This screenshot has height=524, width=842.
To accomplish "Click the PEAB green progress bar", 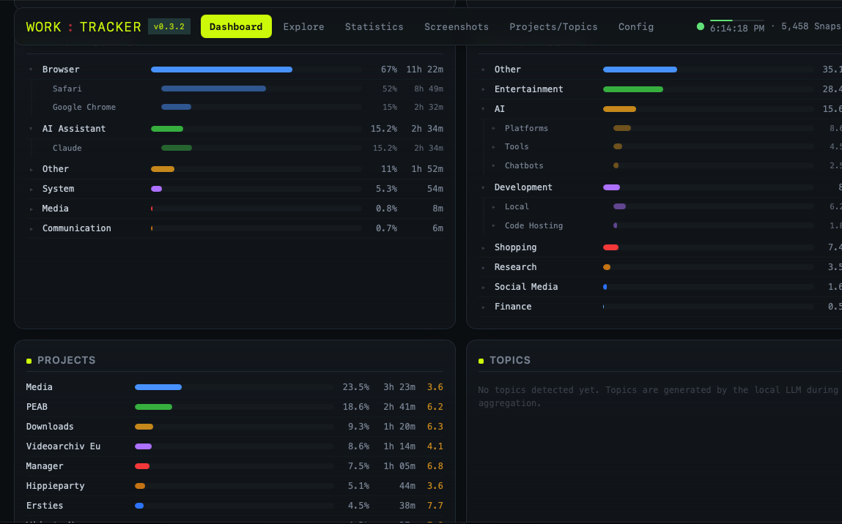I will click(x=154, y=407).
